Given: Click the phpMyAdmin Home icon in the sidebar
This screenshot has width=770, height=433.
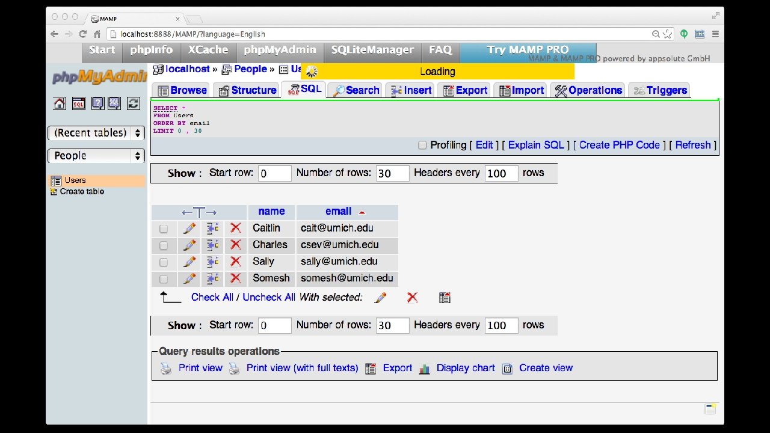Looking at the screenshot, I should pos(60,103).
